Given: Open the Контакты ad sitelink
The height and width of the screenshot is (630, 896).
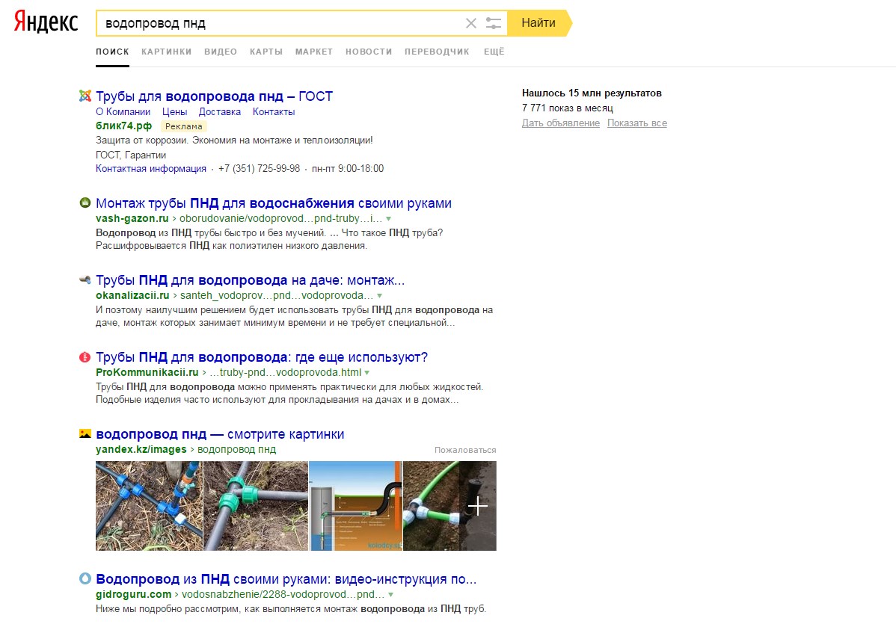Looking at the screenshot, I should 274,112.
